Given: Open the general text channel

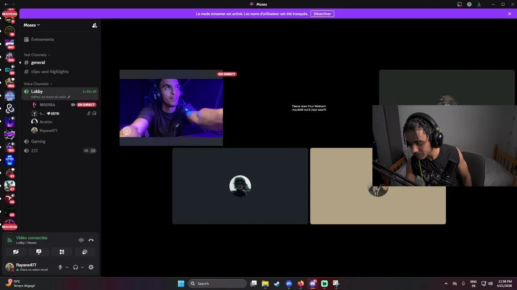Looking at the screenshot, I should pyautogui.click(x=60, y=62).
